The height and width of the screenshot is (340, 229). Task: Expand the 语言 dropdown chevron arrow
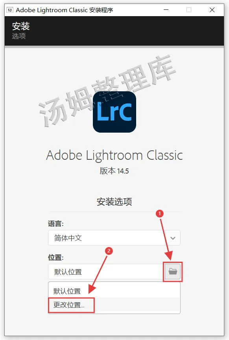(x=173, y=238)
